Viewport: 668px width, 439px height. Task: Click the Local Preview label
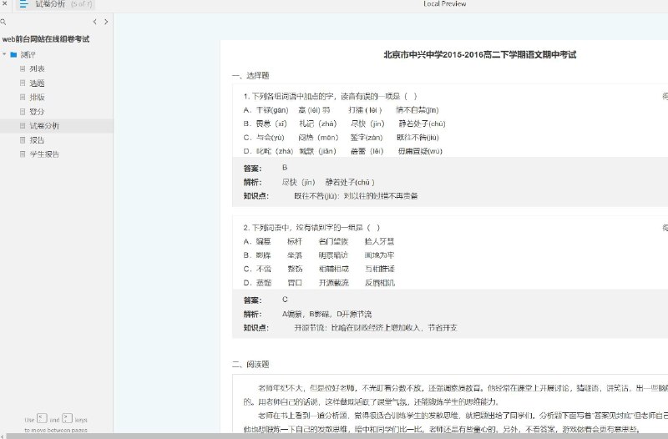click(x=444, y=4)
